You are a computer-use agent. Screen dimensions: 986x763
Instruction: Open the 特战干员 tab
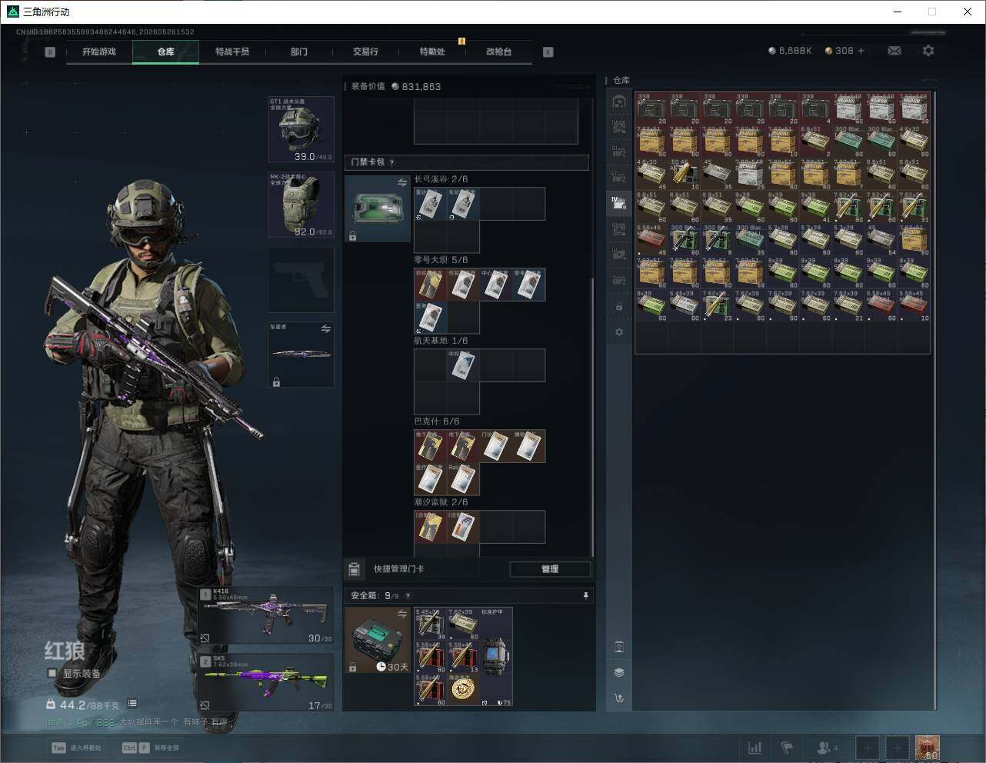coord(232,52)
